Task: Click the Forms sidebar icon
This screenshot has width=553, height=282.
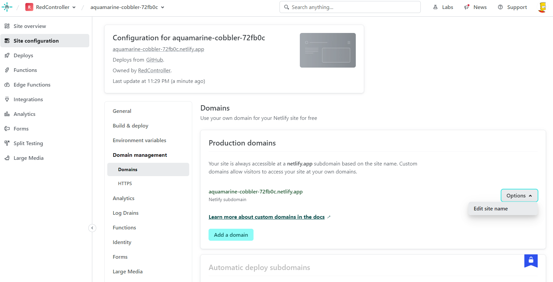Action: [7, 129]
